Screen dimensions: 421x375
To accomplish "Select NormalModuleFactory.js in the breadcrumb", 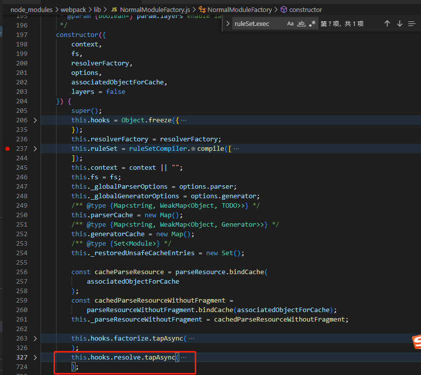I will (155, 9).
